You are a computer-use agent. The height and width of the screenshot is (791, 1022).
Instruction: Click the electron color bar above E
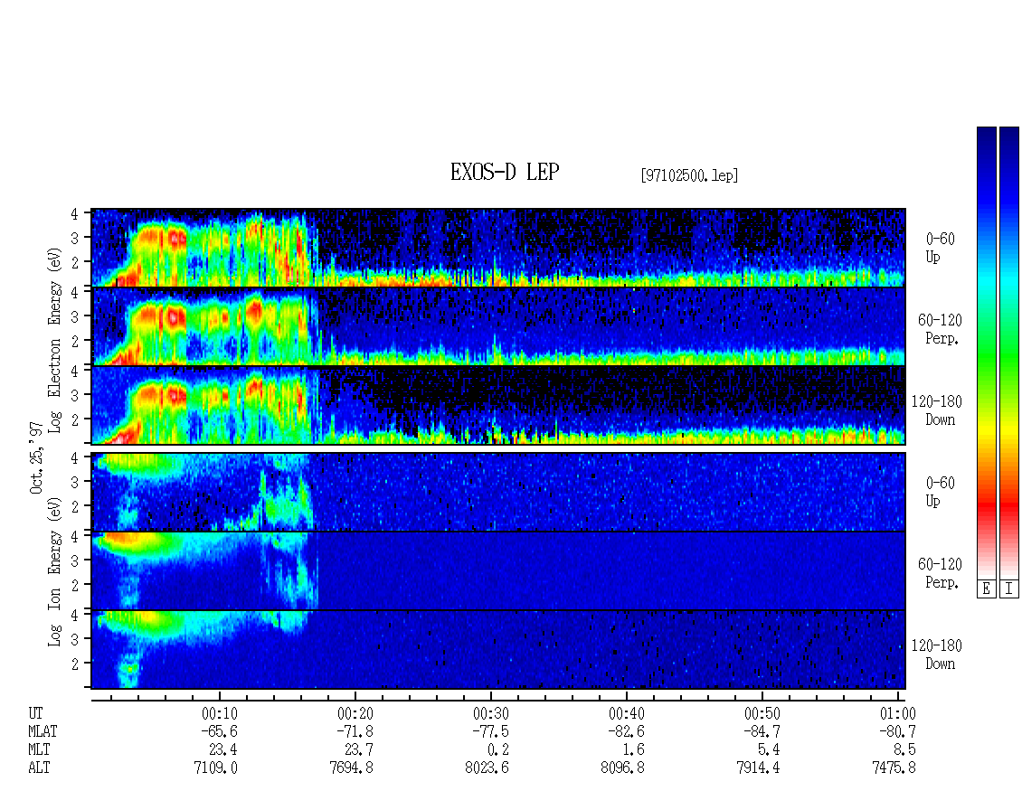[x=986, y=353]
